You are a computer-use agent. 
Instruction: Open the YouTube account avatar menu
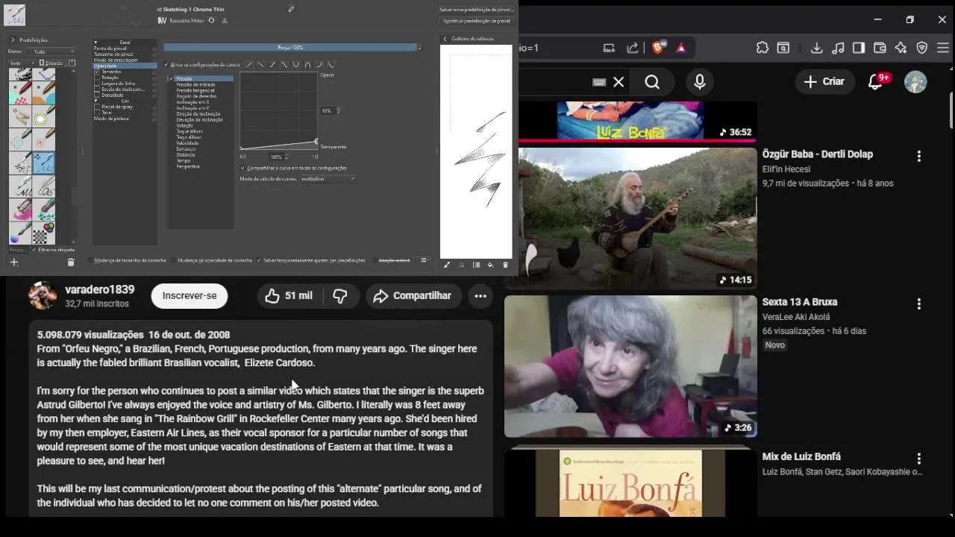915,82
